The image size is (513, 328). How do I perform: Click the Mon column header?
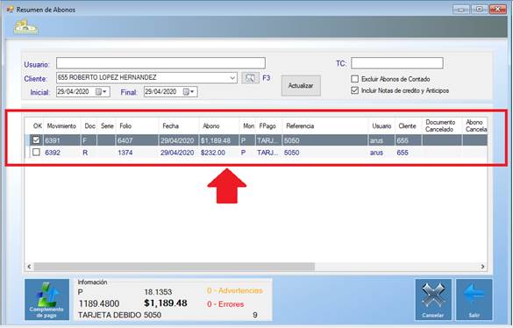click(x=247, y=126)
